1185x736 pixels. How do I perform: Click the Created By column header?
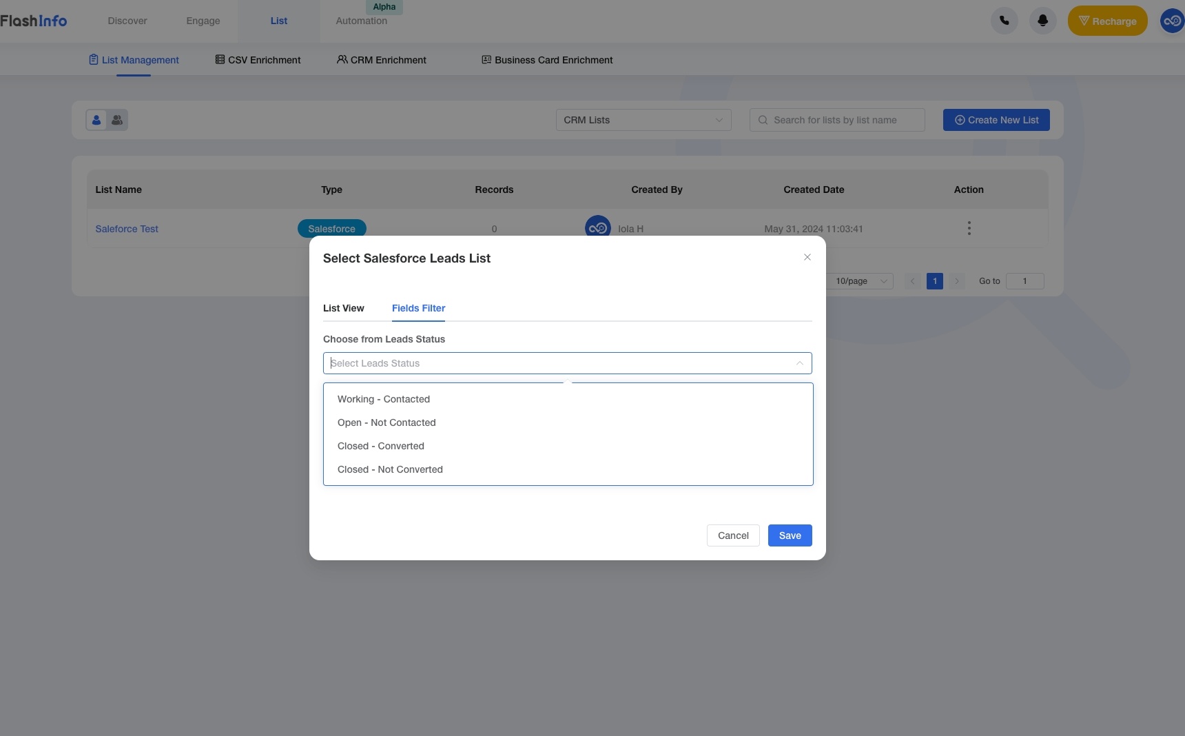657,190
